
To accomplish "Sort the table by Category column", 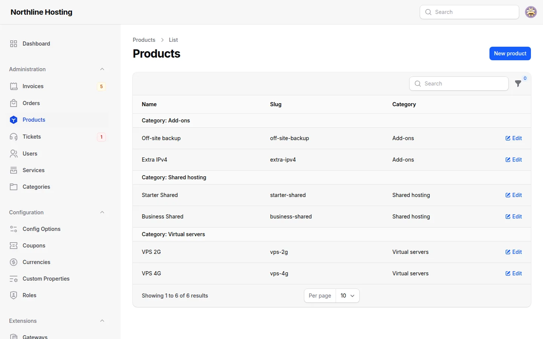I will click(x=404, y=104).
